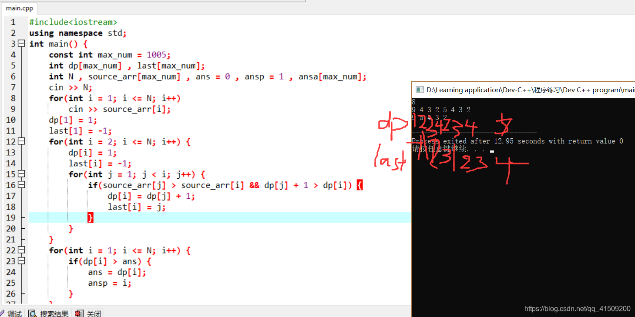Click on "ansp = i;" at line 25
This screenshot has height=317, width=635.
(110, 283)
